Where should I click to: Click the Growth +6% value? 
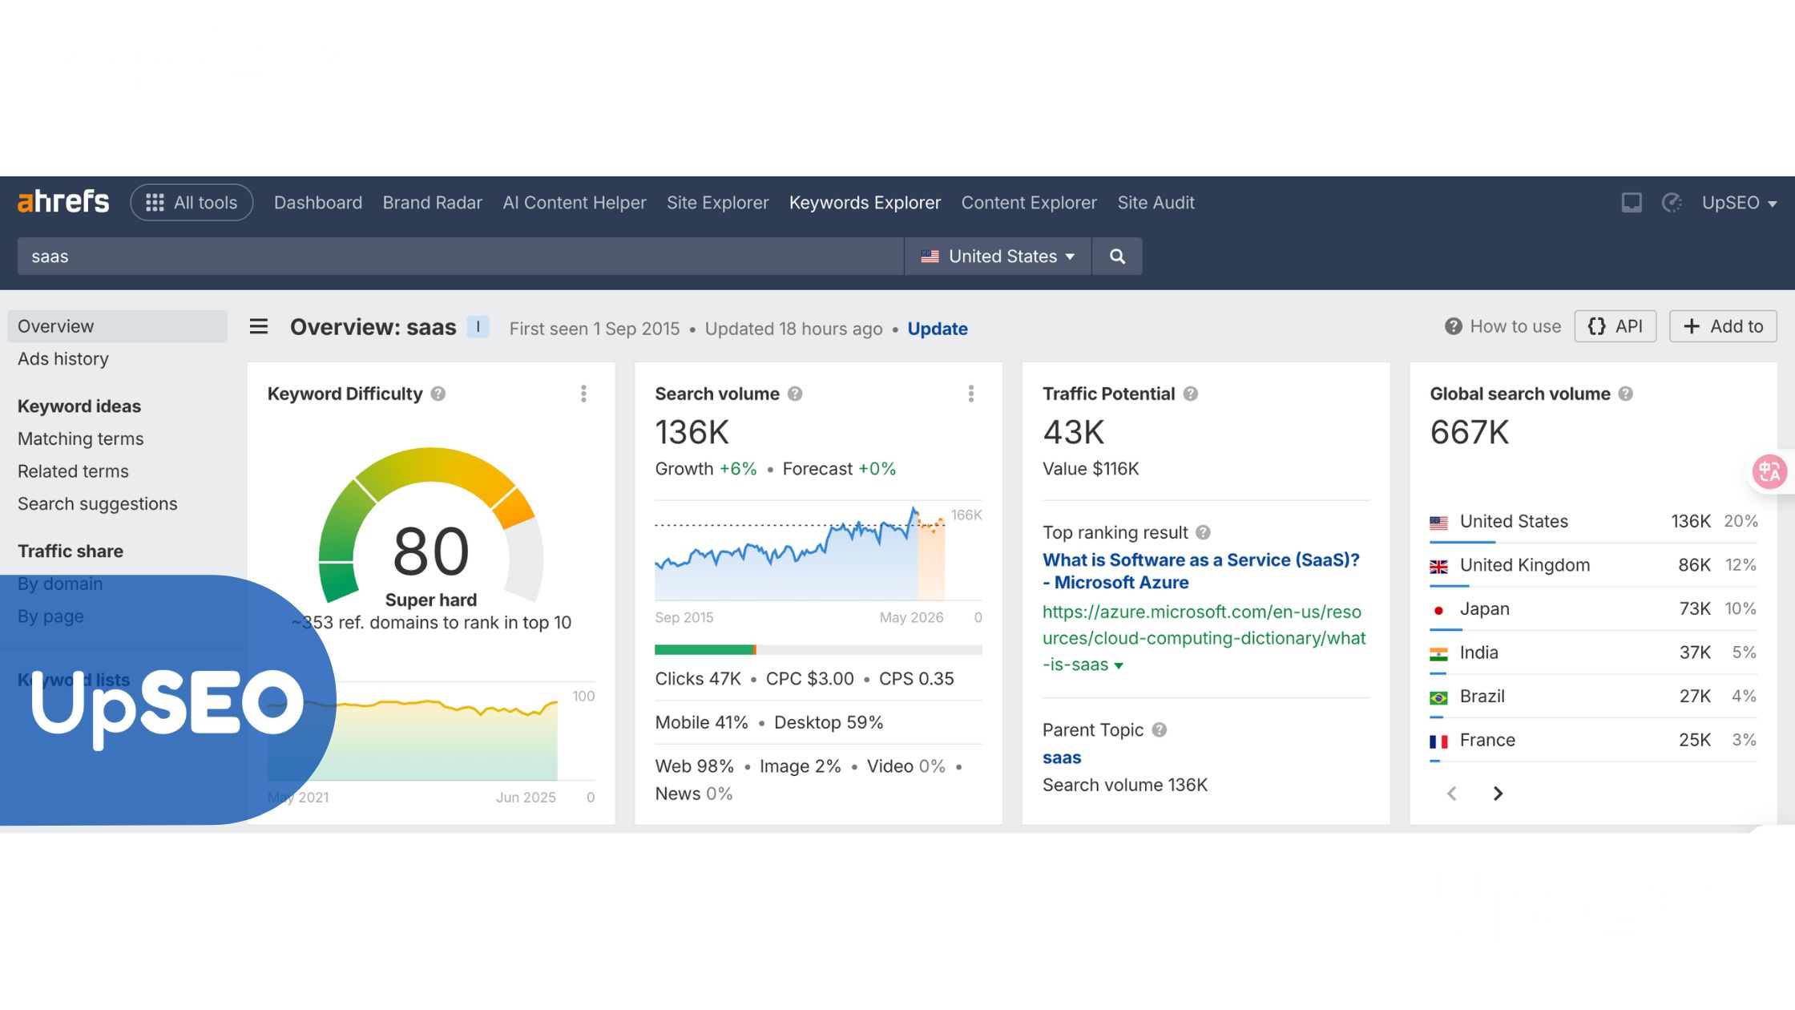click(x=706, y=469)
